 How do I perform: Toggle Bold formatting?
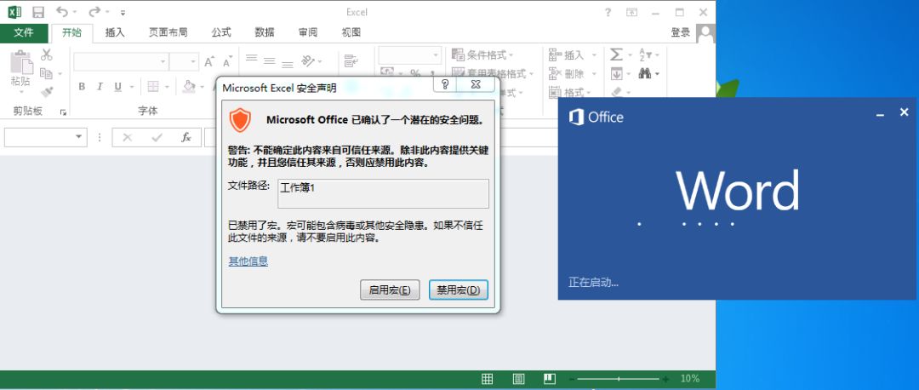(82, 87)
